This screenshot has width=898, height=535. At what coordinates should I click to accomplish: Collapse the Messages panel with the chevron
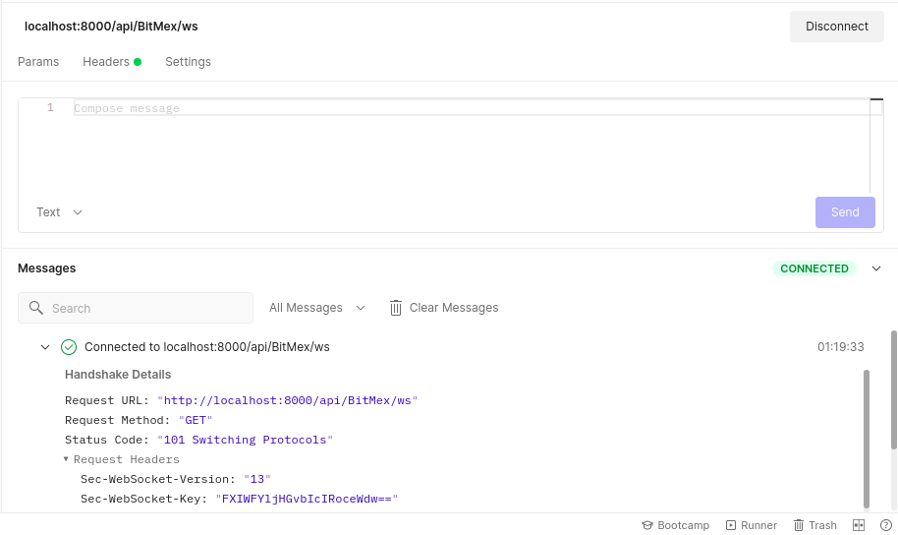(x=875, y=268)
